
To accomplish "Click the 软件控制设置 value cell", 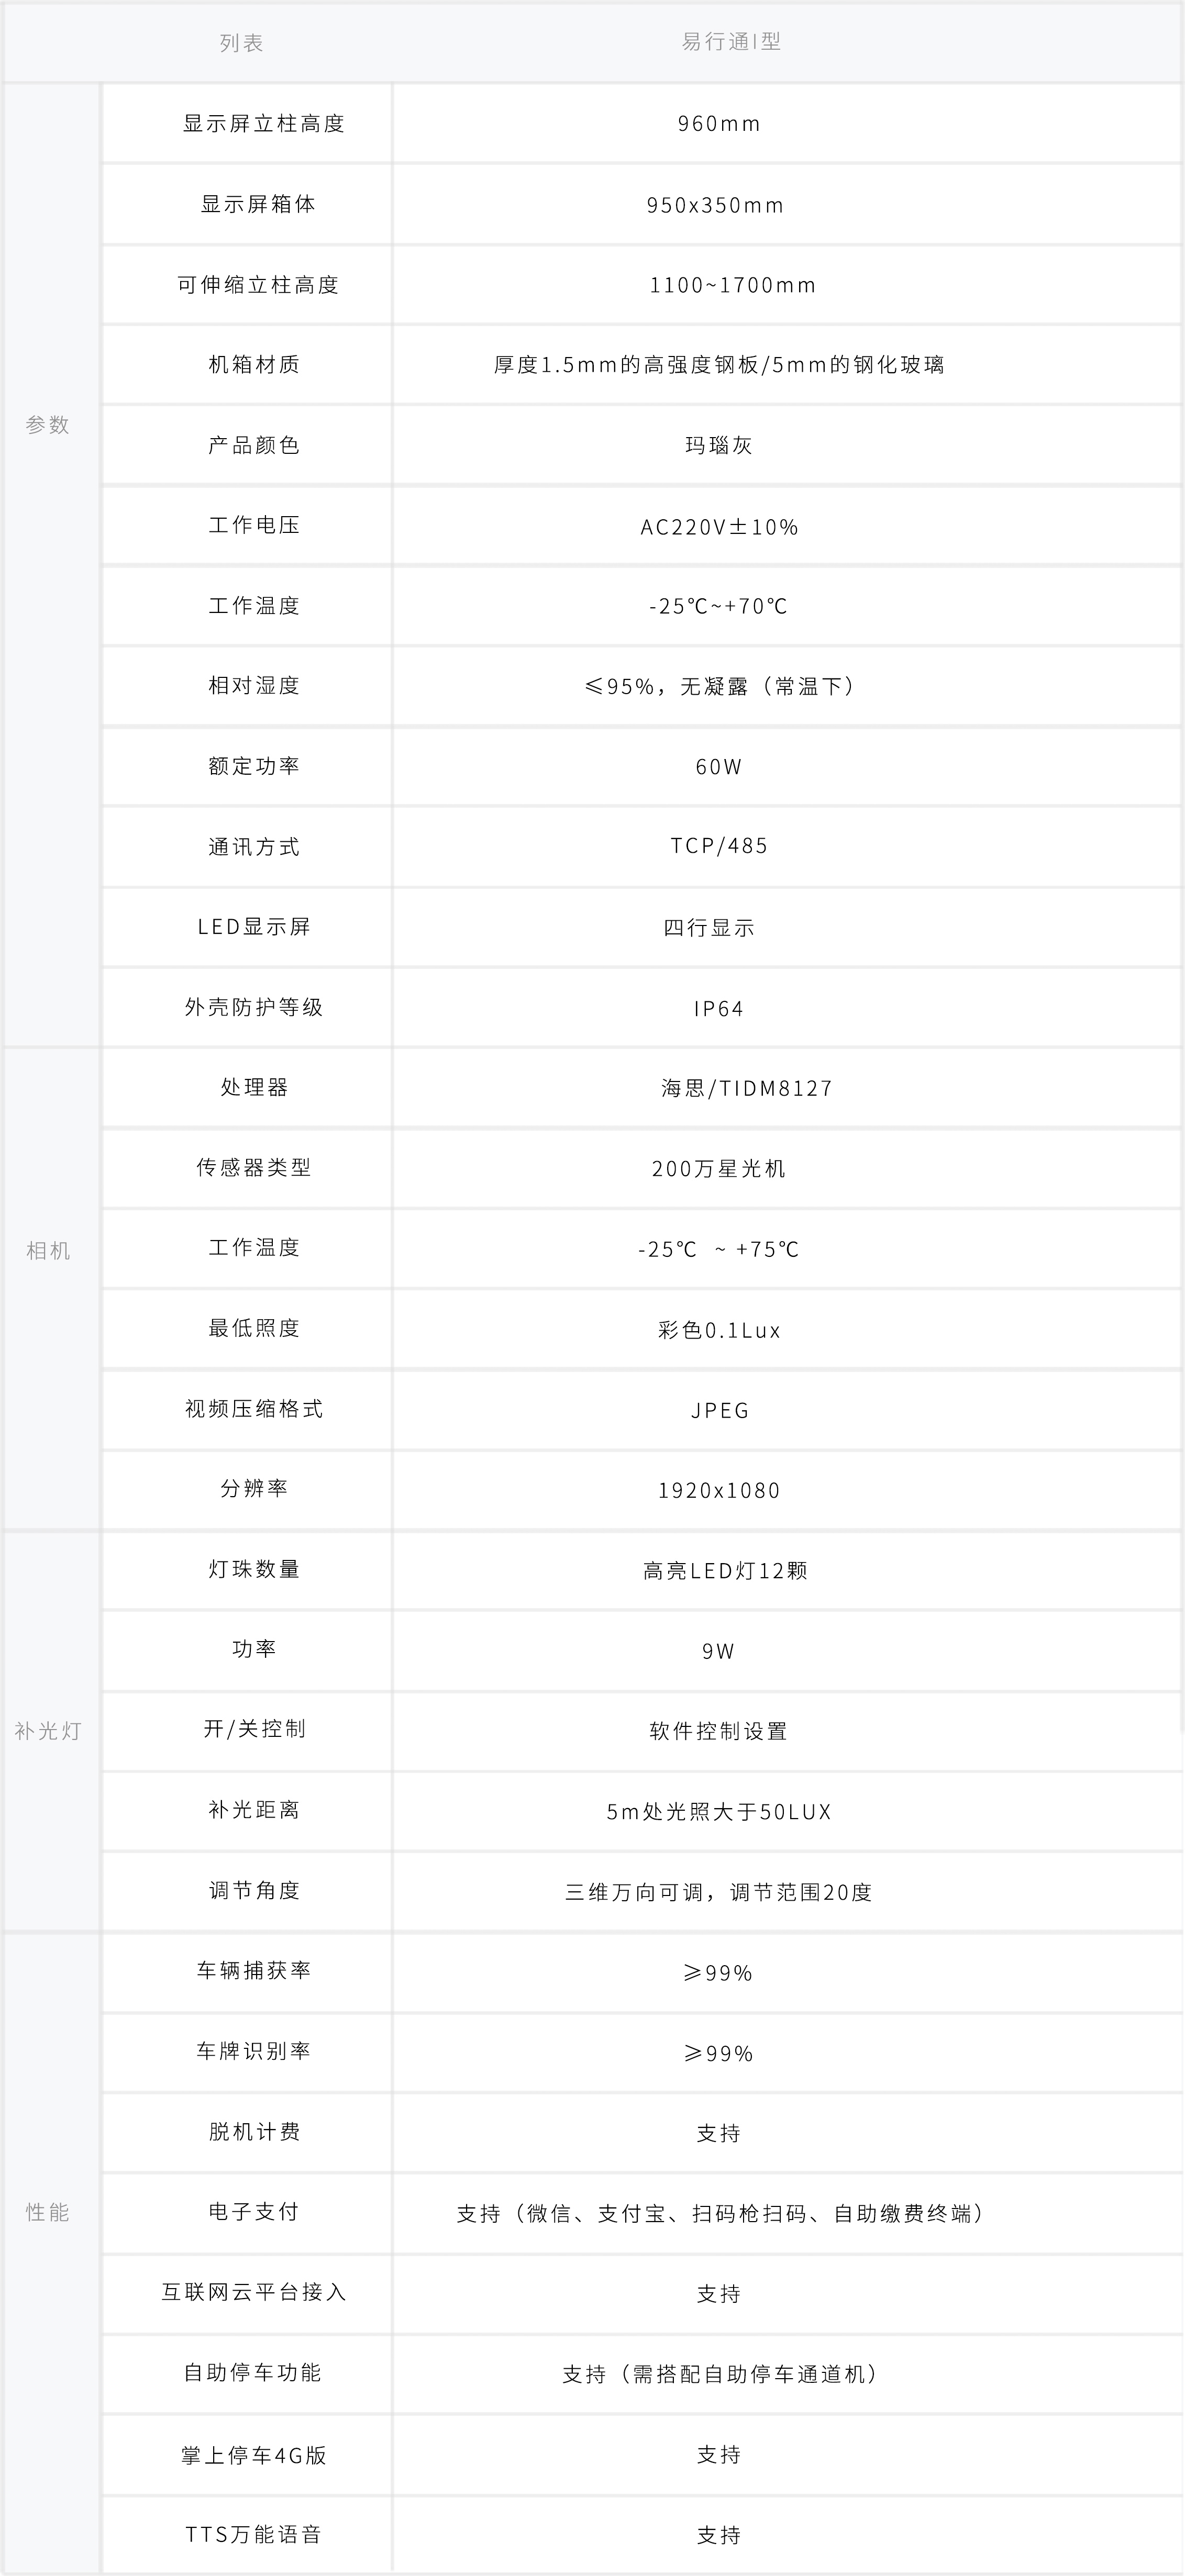I will [x=719, y=1731].
